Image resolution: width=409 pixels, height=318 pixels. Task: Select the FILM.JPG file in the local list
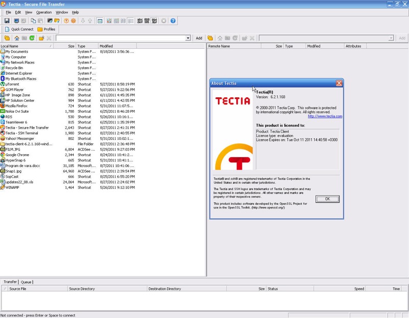pyautogui.click(x=13, y=150)
